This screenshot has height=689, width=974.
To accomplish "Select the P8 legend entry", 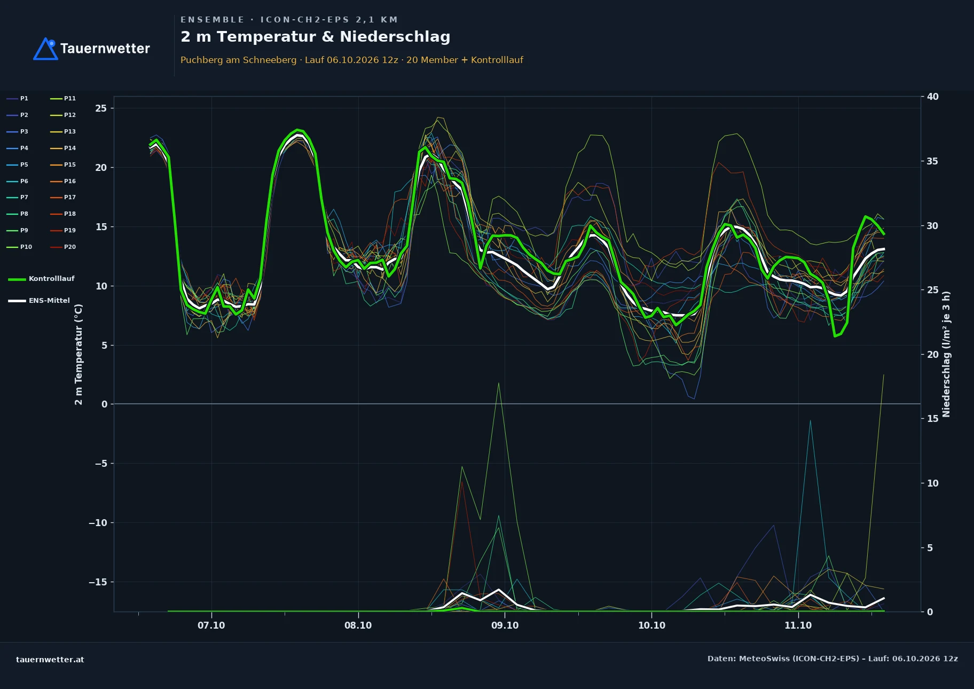I will tap(17, 214).
